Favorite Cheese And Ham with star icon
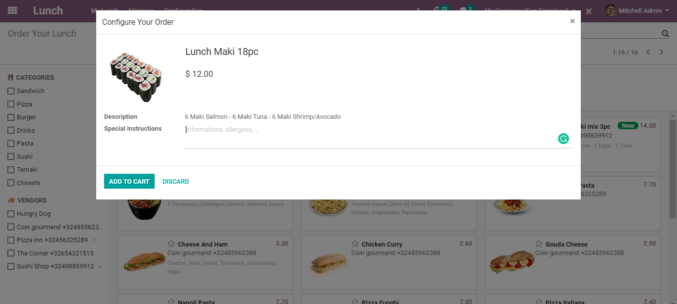The image size is (677, 304). (171, 244)
